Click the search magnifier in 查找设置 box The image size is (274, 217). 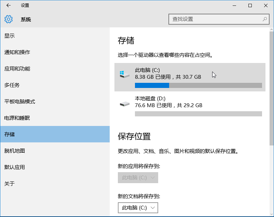(x=265, y=19)
